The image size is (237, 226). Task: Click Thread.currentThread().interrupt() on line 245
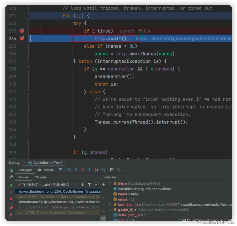140,122
